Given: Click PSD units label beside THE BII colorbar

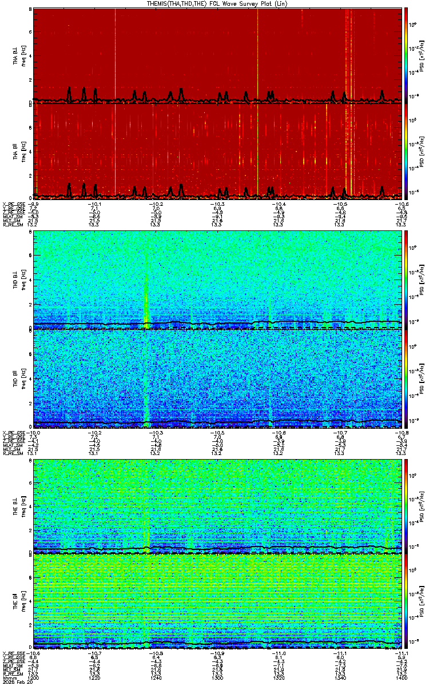Looking at the screenshot, I should pos(422,601).
